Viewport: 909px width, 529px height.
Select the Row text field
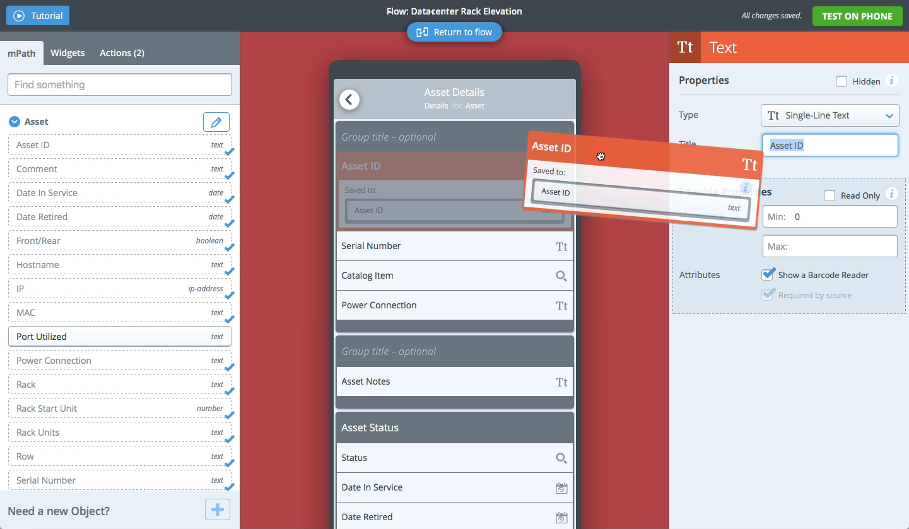[x=120, y=456]
